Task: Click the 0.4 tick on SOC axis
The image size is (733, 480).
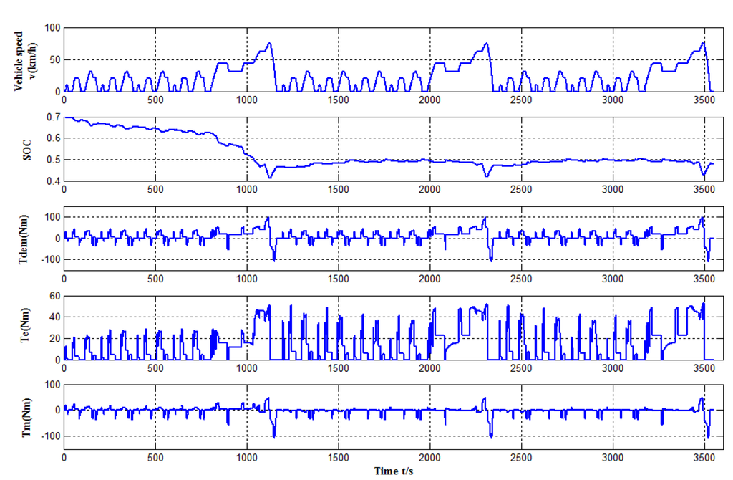Action: pyautogui.click(x=53, y=181)
